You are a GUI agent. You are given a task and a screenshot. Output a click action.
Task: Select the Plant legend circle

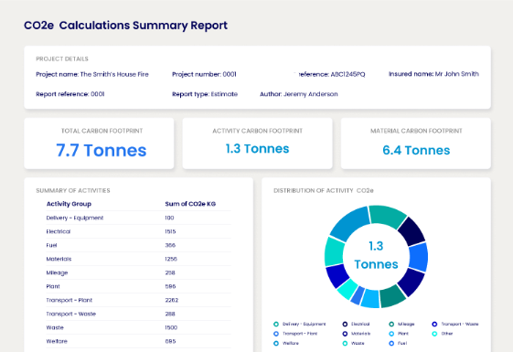[x=391, y=334]
